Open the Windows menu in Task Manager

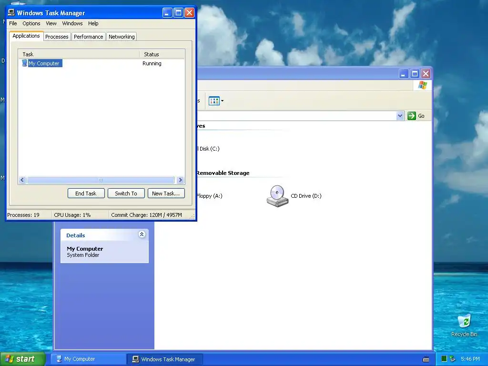(x=72, y=23)
